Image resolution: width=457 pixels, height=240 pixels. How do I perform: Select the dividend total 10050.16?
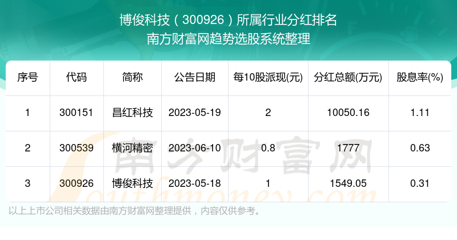[348, 113]
